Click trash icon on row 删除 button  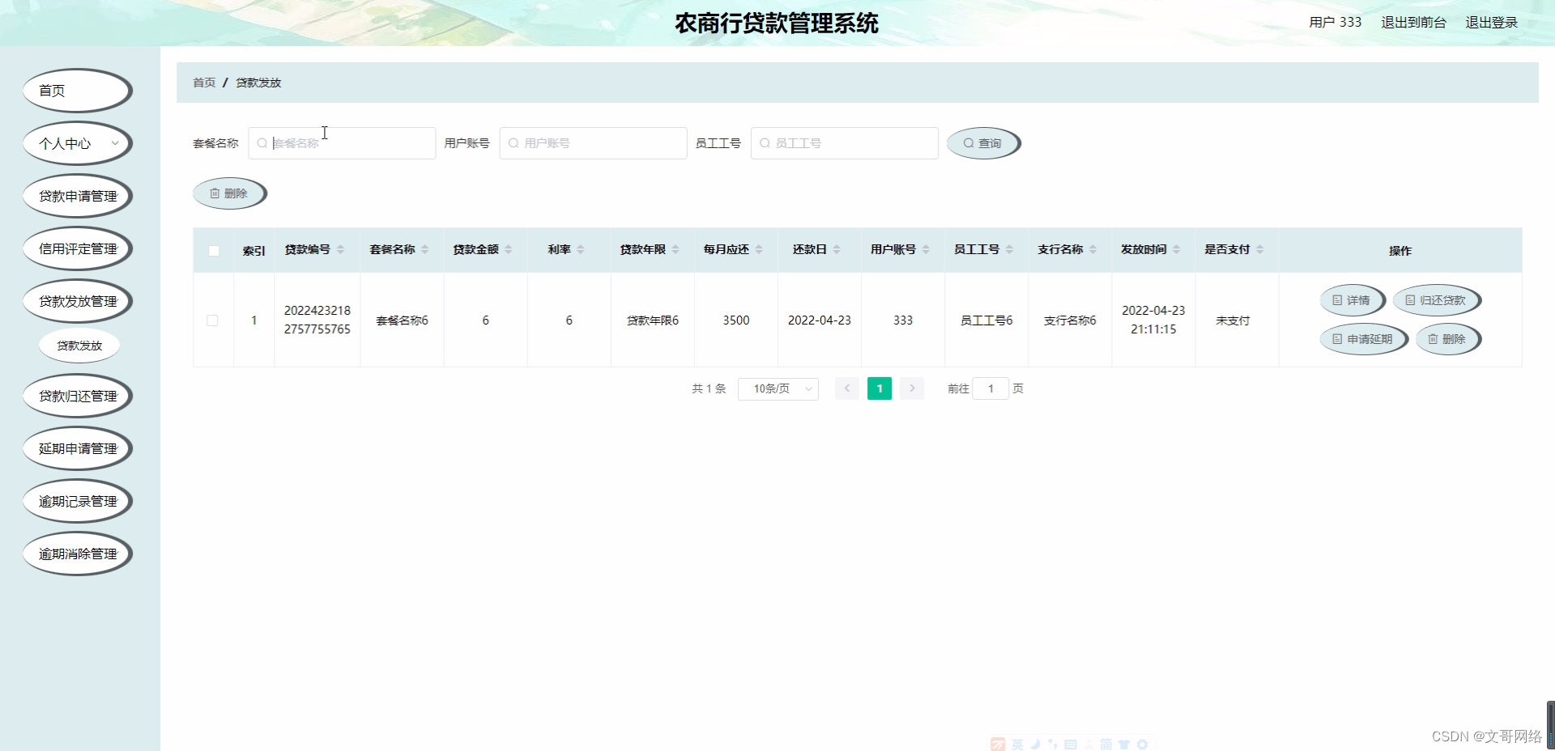1434,339
